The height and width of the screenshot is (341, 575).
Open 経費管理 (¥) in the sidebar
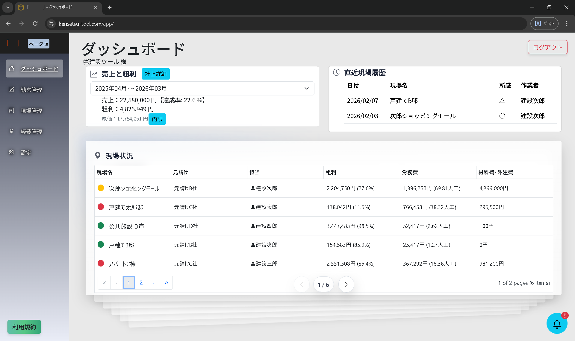(31, 131)
